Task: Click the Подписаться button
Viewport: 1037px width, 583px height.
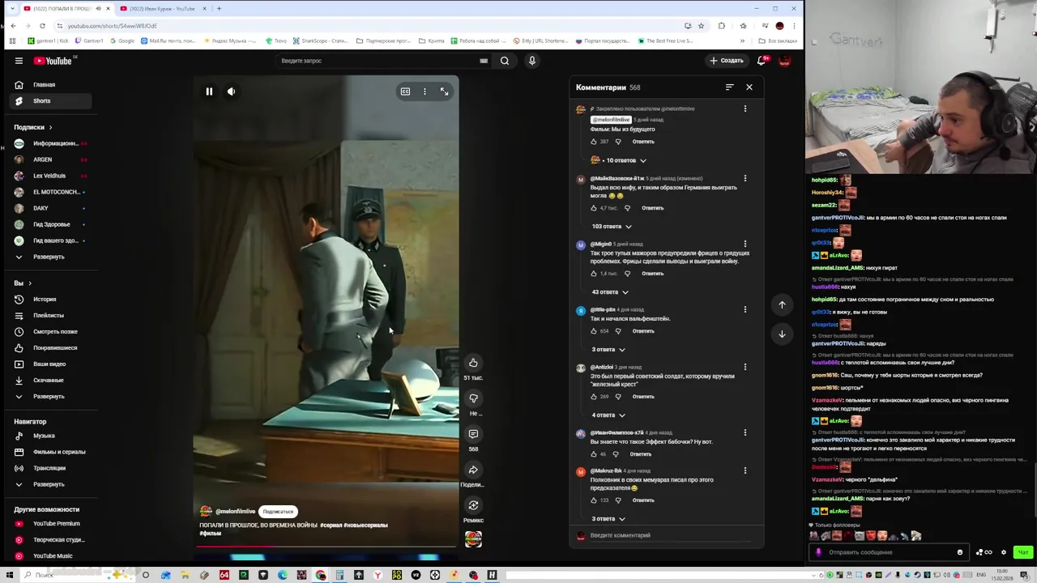Action: [x=278, y=512]
